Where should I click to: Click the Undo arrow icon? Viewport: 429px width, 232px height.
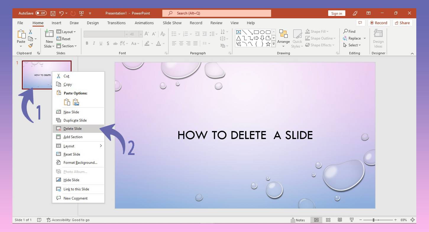[61, 13]
